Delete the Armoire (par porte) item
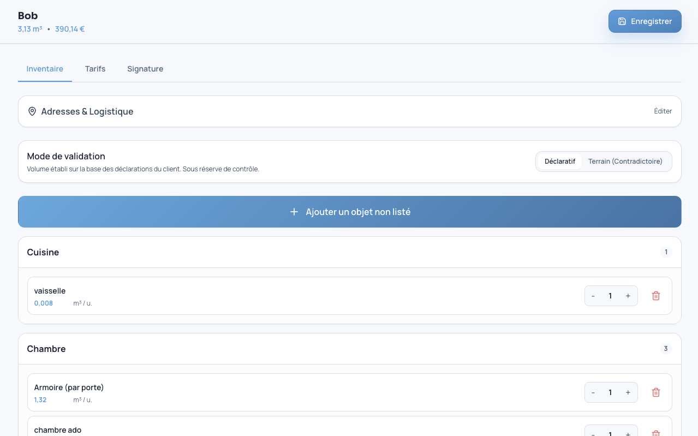The height and width of the screenshot is (436, 698). tap(656, 392)
